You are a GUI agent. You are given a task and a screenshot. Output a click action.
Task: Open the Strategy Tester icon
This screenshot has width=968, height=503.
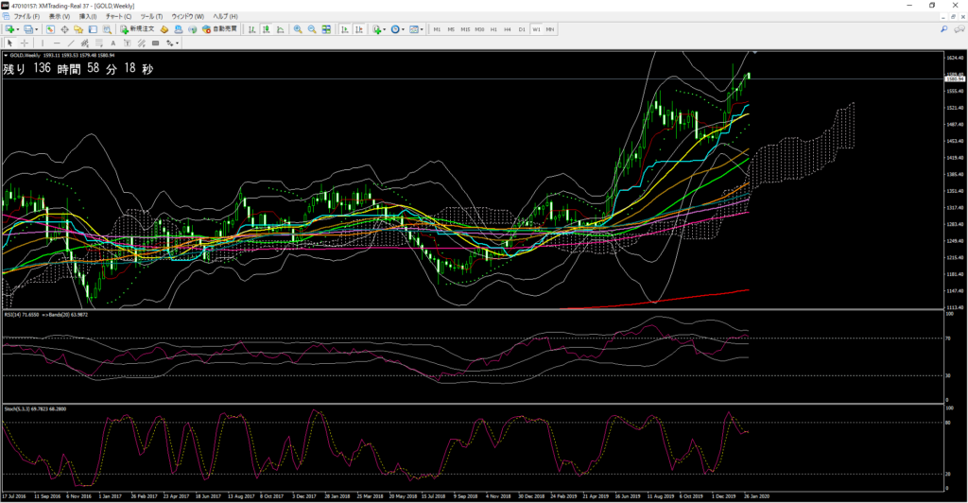click(107, 29)
